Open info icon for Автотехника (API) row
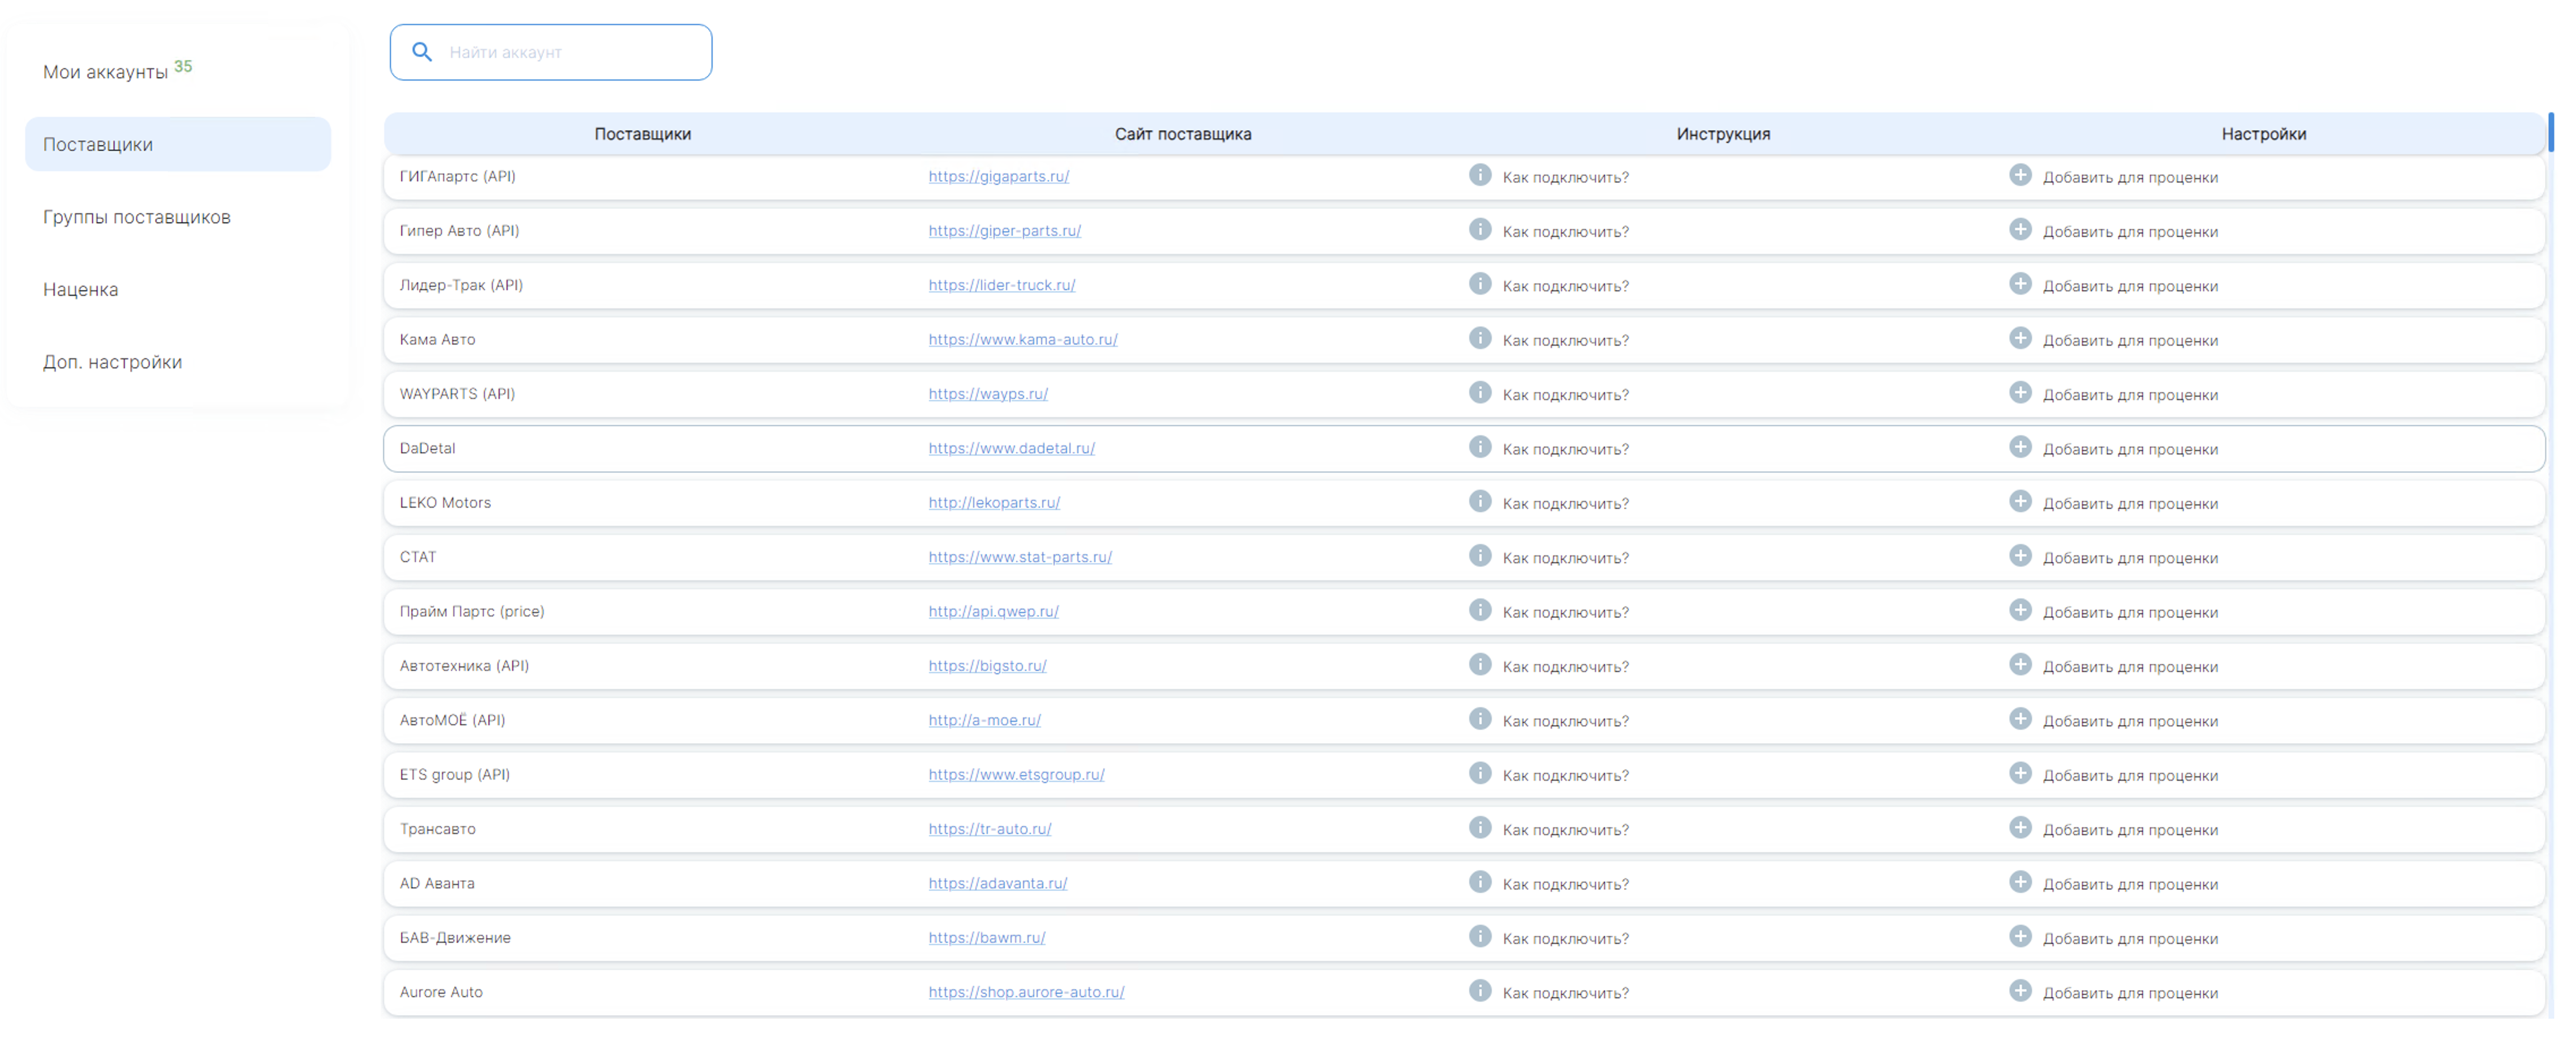 (x=1480, y=665)
